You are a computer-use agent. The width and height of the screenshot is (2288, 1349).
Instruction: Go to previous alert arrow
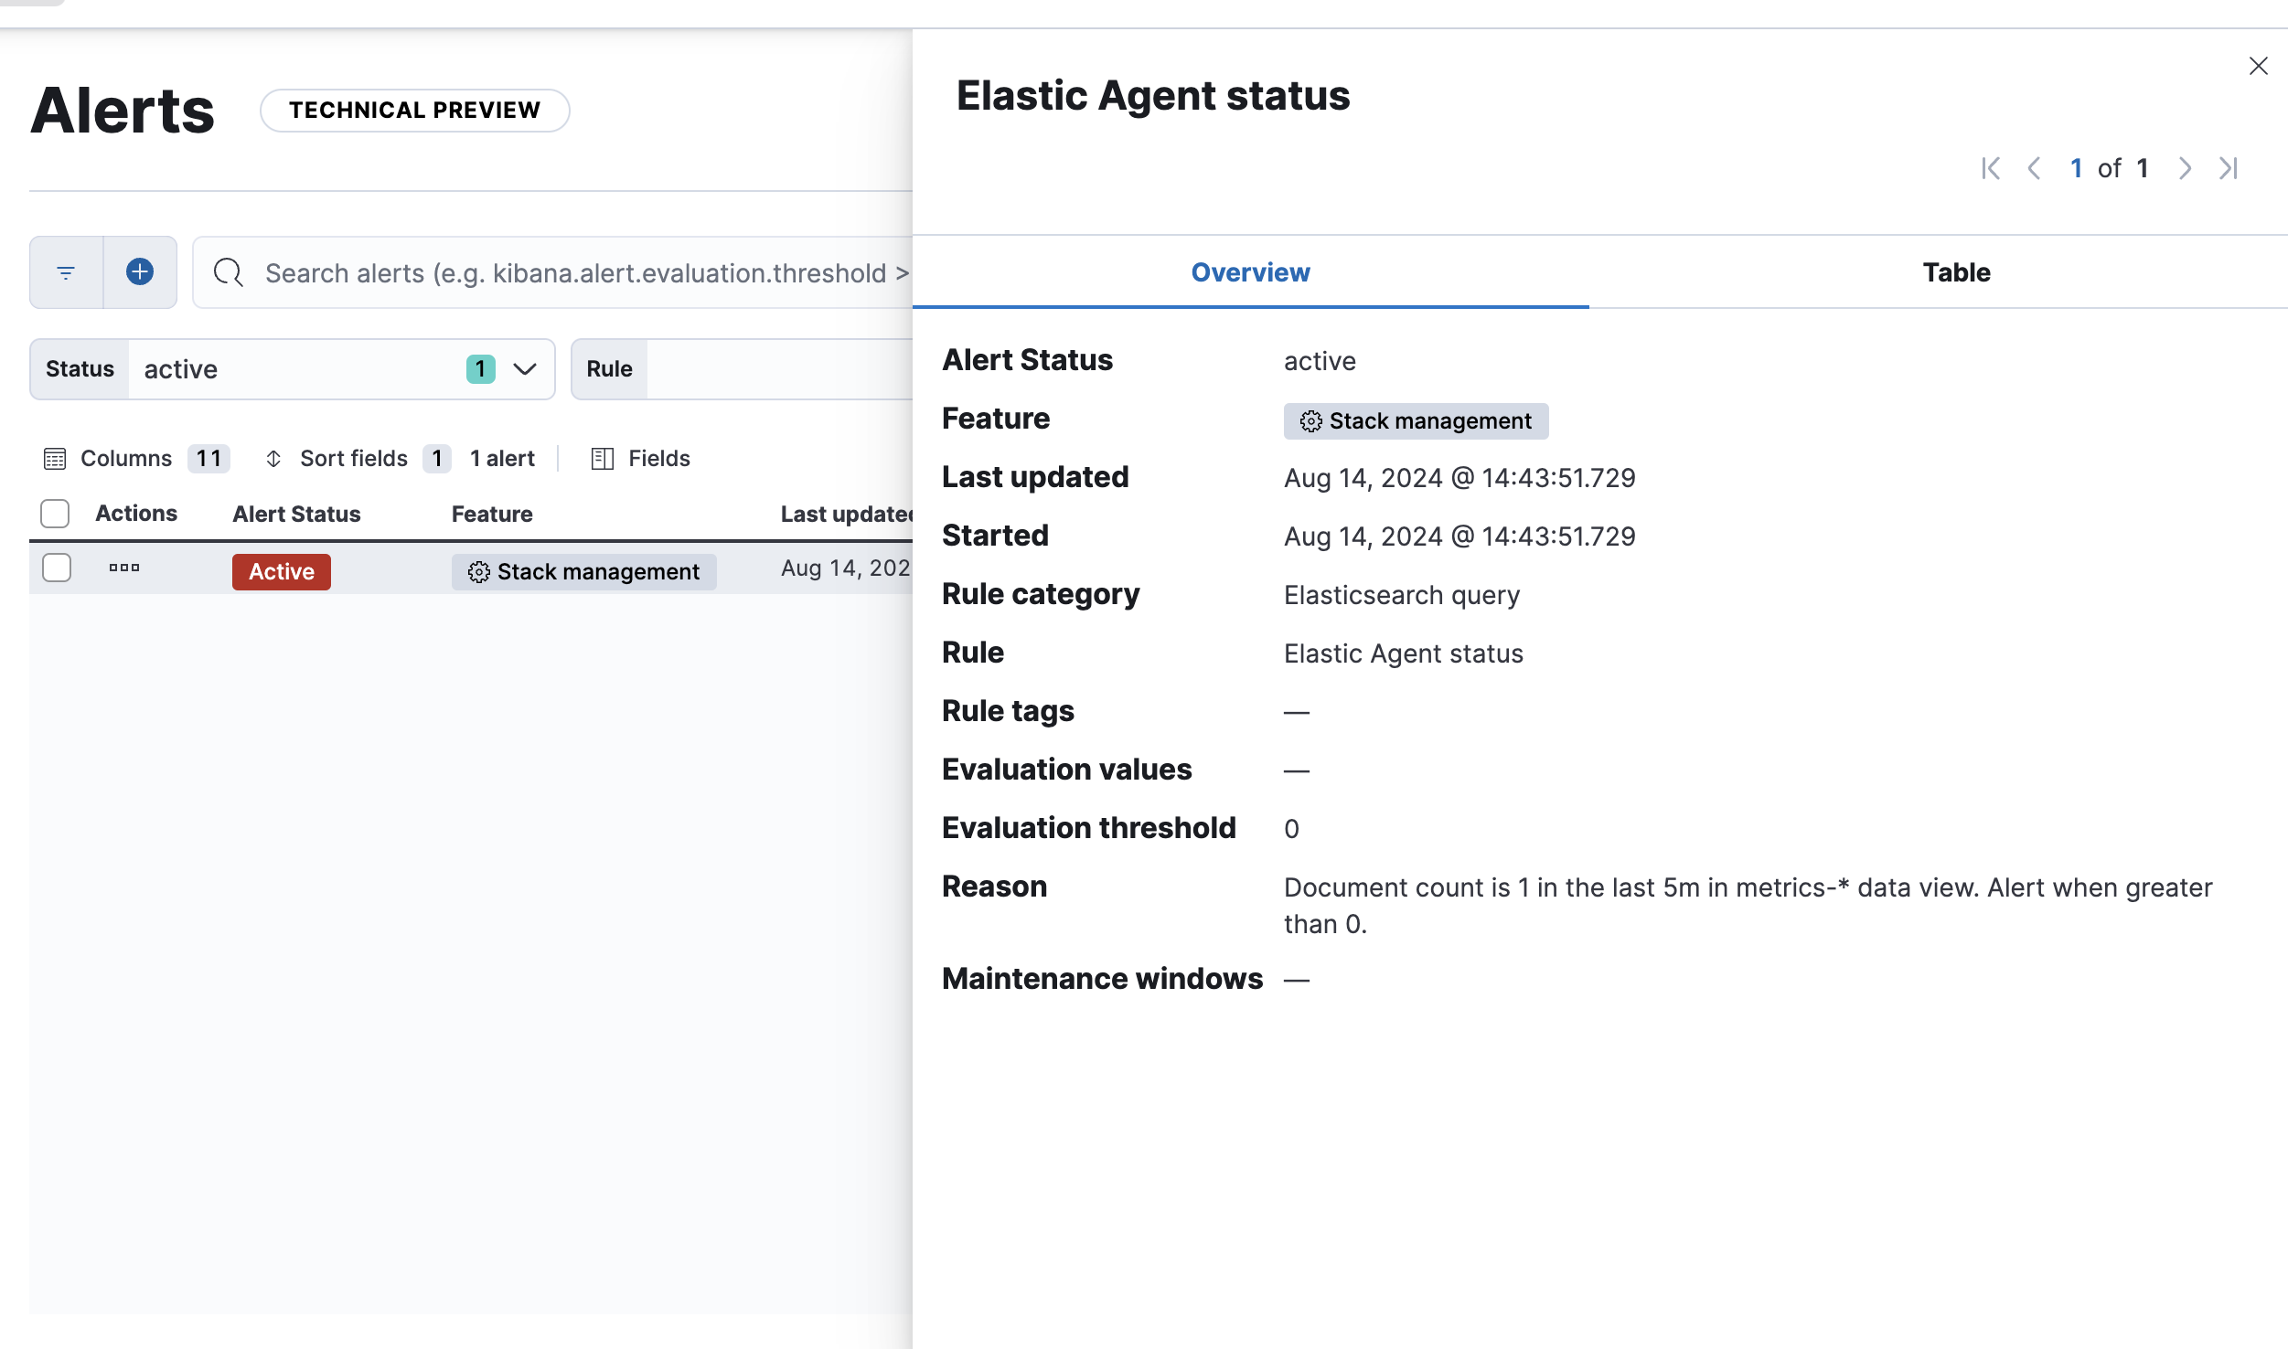[x=2035, y=168]
